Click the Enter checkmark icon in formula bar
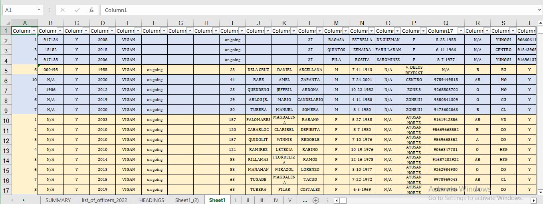The height and width of the screenshot is (204, 543). [x=77, y=10]
